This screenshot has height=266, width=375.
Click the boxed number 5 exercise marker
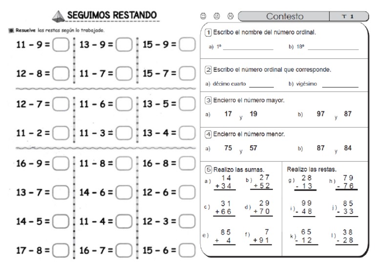[x=208, y=170]
